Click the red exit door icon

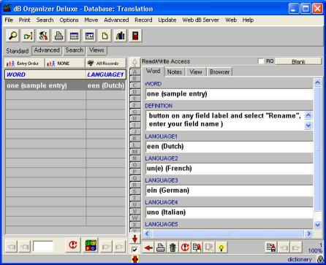[x=135, y=36]
